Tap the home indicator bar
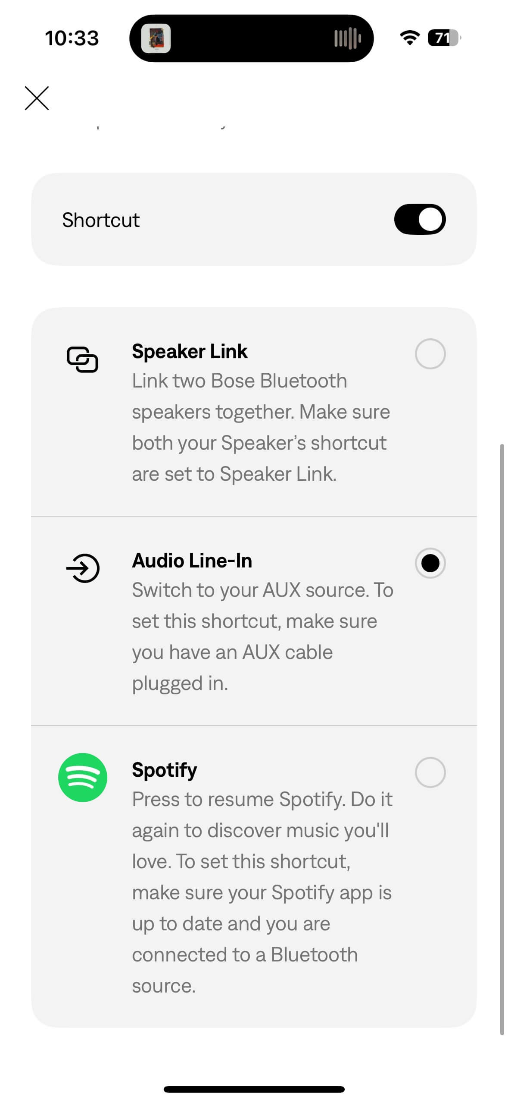Image resolution: width=508 pixels, height=1103 pixels. 254,1089
